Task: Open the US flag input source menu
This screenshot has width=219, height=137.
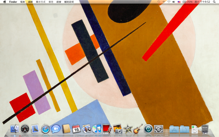Action: click(x=179, y=2)
